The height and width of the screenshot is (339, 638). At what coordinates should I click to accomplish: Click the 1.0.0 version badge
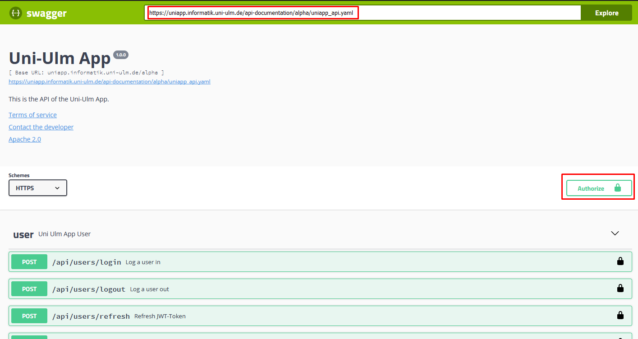121,55
